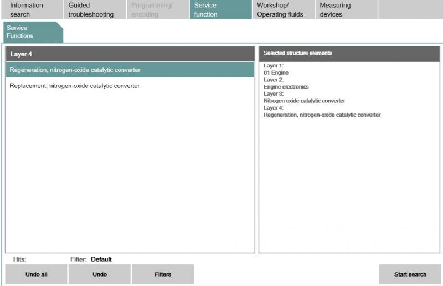
Task: Click 01 Engine in the structure panel
Action: coord(276,73)
